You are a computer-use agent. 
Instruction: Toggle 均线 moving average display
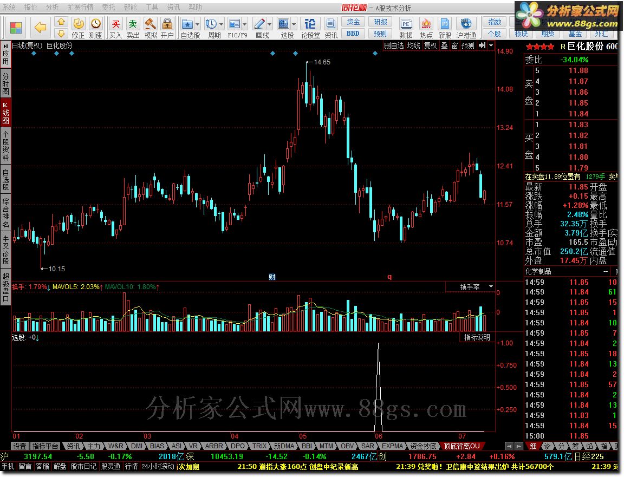coord(413,45)
